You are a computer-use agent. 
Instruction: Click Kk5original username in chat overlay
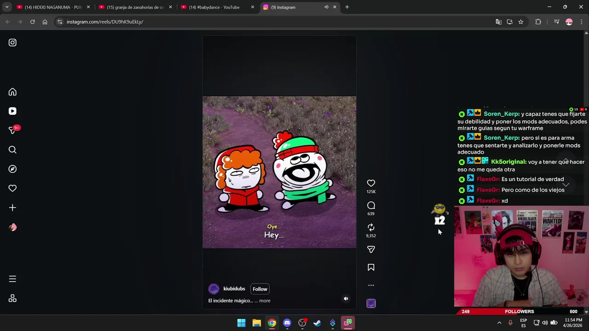[509, 162]
